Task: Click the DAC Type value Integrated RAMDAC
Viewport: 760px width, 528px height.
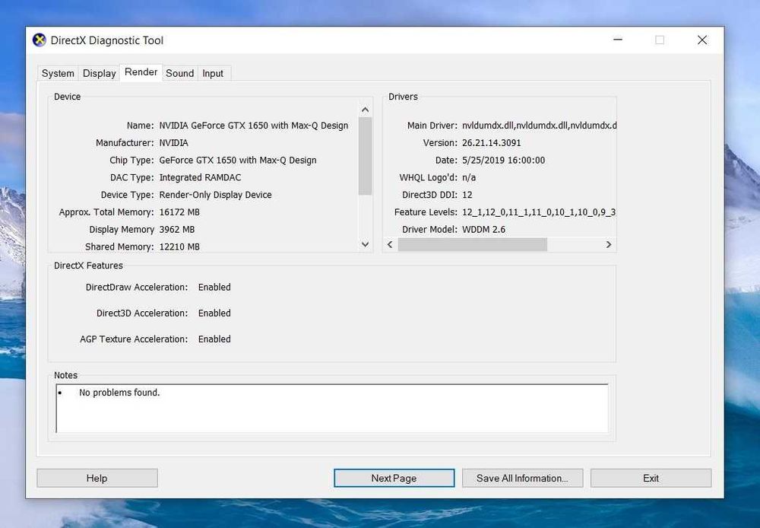Action: pos(200,177)
